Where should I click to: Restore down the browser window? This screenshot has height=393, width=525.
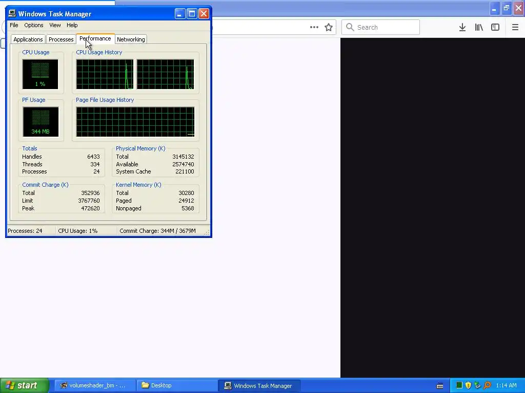[x=506, y=8]
